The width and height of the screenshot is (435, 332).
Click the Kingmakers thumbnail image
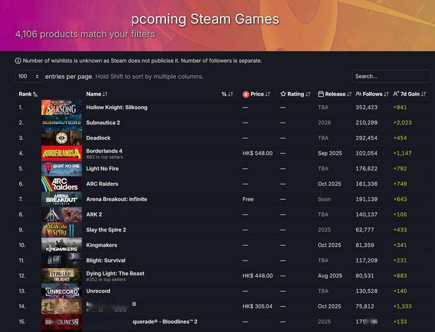pyautogui.click(x=62, y=245)
